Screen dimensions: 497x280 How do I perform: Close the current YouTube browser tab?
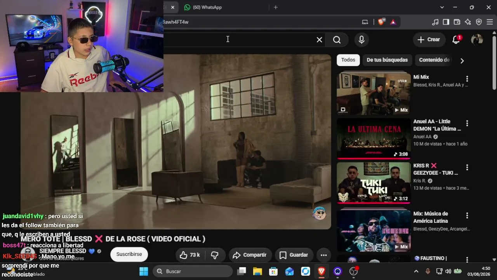173,7
